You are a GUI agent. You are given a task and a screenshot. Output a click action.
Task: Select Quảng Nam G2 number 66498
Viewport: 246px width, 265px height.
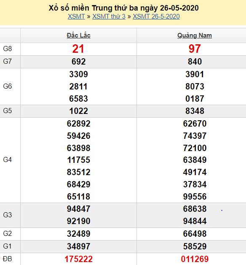(x=195, y=234)
